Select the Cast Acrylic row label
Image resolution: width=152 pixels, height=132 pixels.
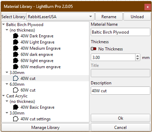tap(17, 96)
